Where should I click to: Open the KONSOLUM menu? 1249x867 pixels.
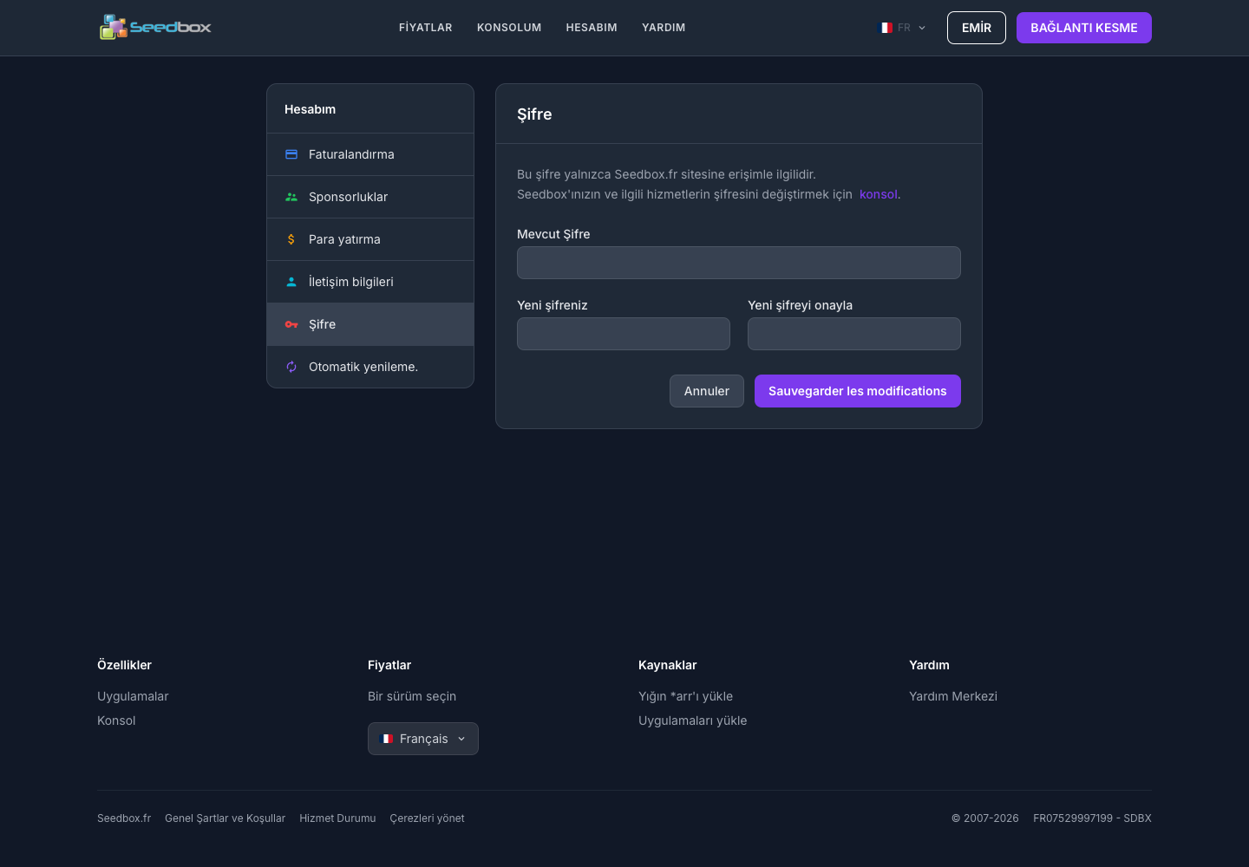point(509,28)
